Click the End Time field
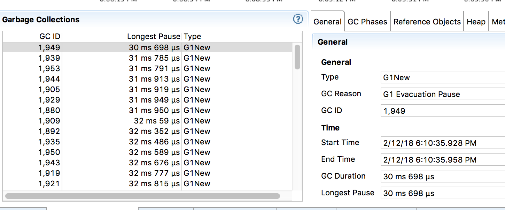 point(442,160)
